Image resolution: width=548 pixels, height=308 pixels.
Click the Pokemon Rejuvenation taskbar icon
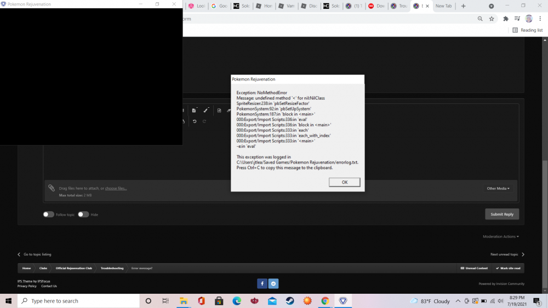pyautogui.click(x=343, y=301)
